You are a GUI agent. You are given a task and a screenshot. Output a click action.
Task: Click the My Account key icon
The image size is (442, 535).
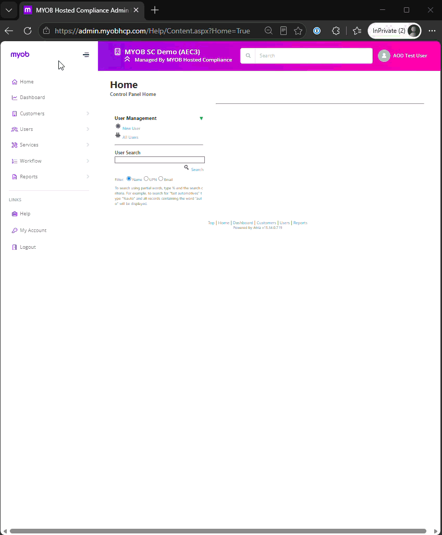click(x=14, y=230)
